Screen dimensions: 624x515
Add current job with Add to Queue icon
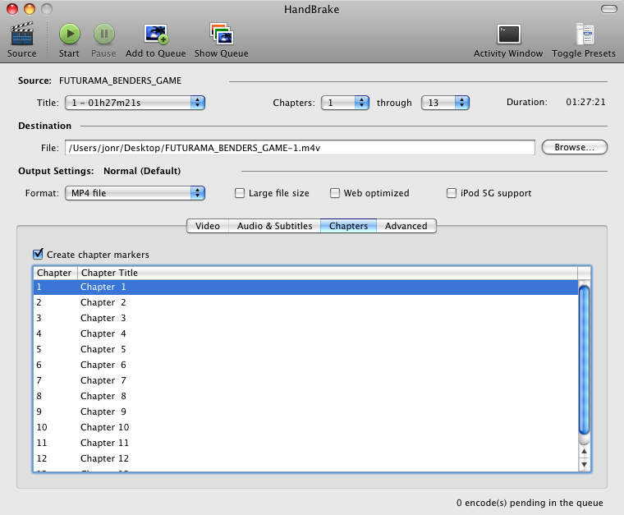coord(156,34)
